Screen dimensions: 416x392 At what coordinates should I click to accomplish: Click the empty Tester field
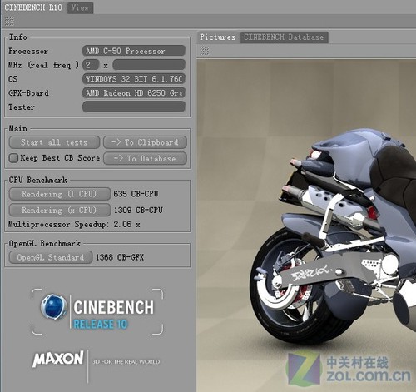click(134, 107)
